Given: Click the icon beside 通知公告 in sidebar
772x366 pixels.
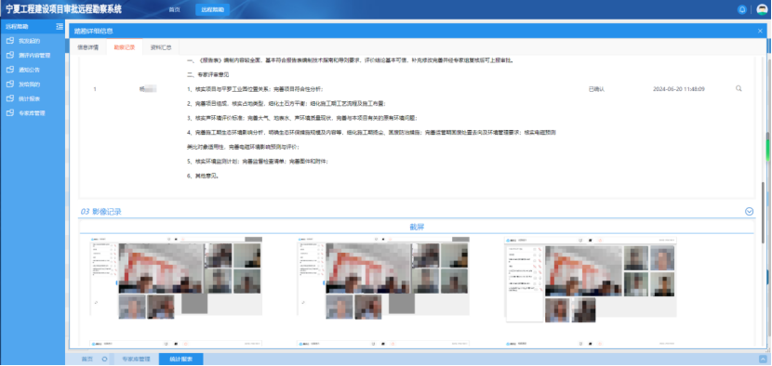Looking at the screenshot, I should click(10, 70).
